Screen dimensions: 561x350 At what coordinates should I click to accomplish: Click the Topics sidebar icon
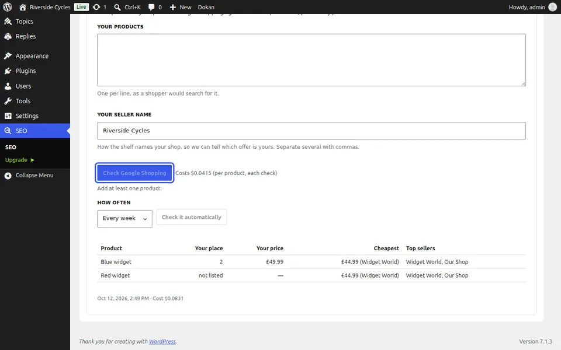[8, 22]
